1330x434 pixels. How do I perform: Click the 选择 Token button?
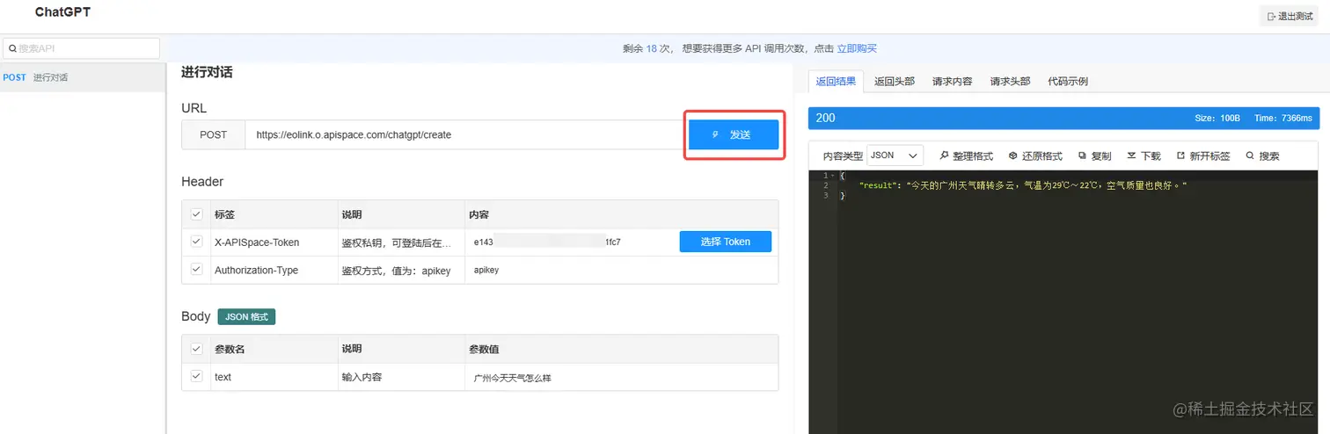[726, 242]
